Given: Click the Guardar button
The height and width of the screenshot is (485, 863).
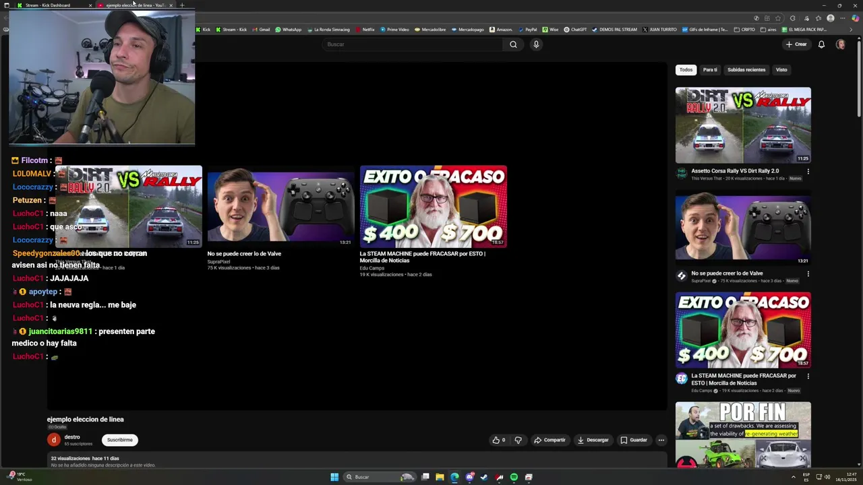Looking at the screenshot, I should click(x=634, y=440).
